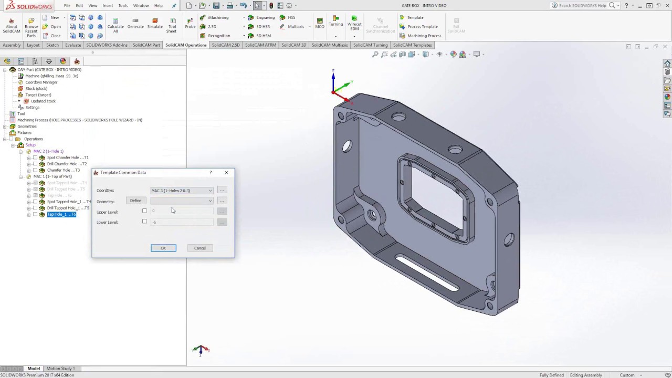
Task: Click help question mark in dialog
Action: [211, 173]
